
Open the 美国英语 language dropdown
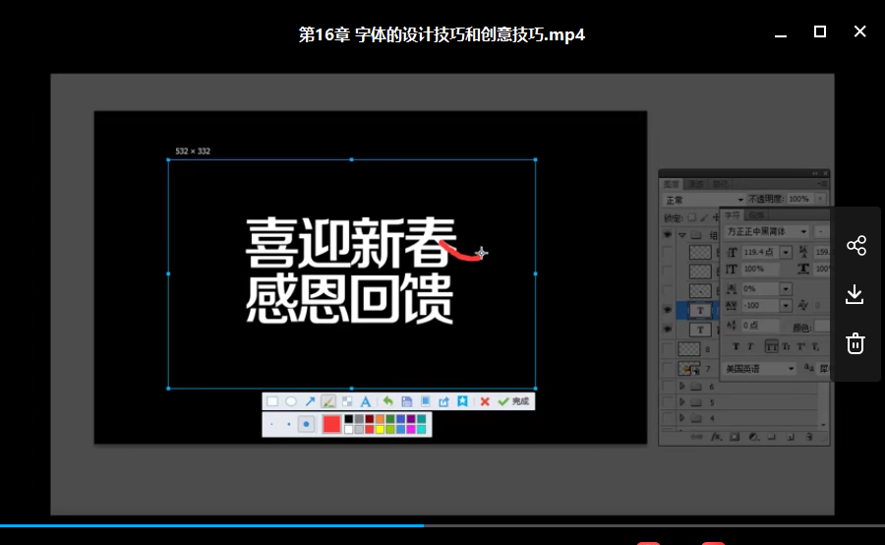point(760,369)
